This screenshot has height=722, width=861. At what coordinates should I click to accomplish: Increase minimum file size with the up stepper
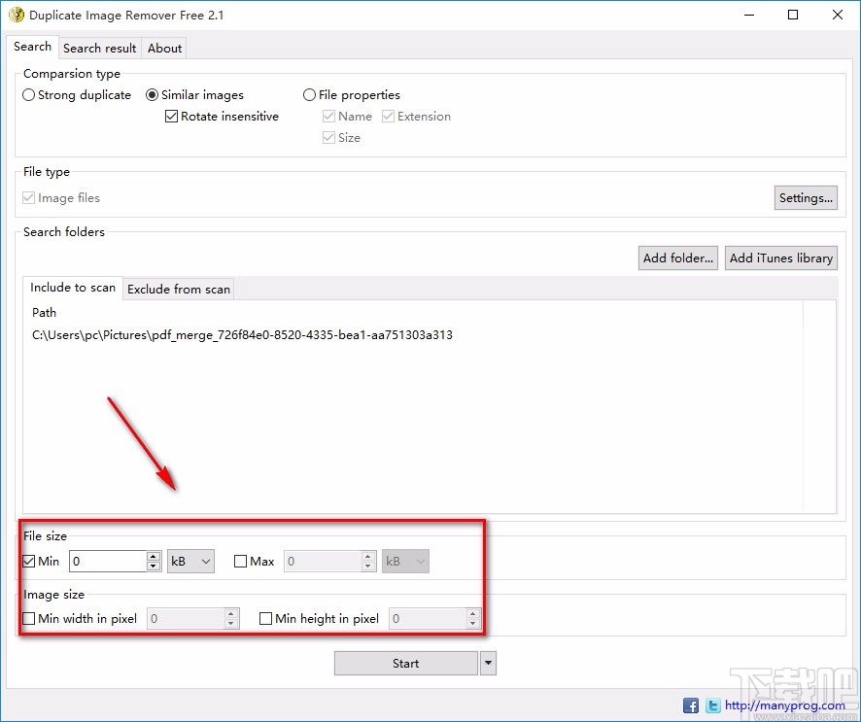click(x=153, y=556)
